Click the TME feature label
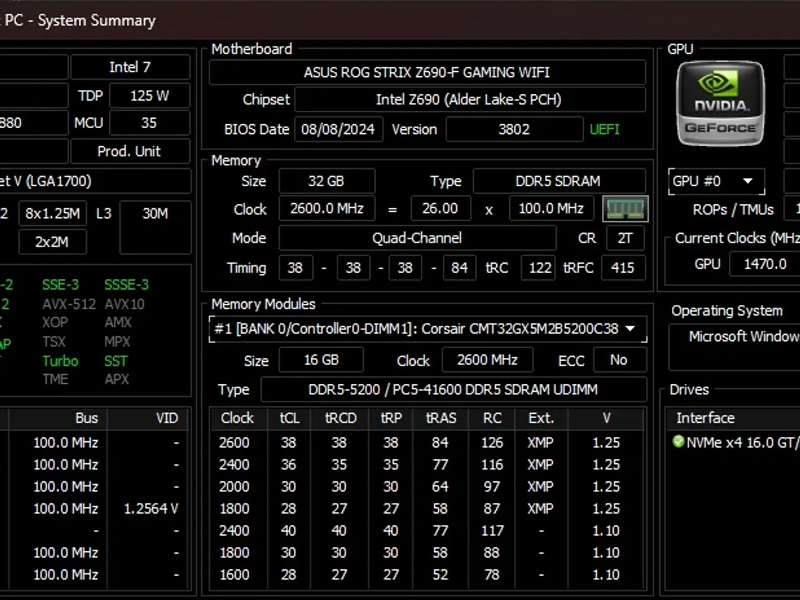The width and height of the screenshot is (800, 600). click(x=56, y=379)
